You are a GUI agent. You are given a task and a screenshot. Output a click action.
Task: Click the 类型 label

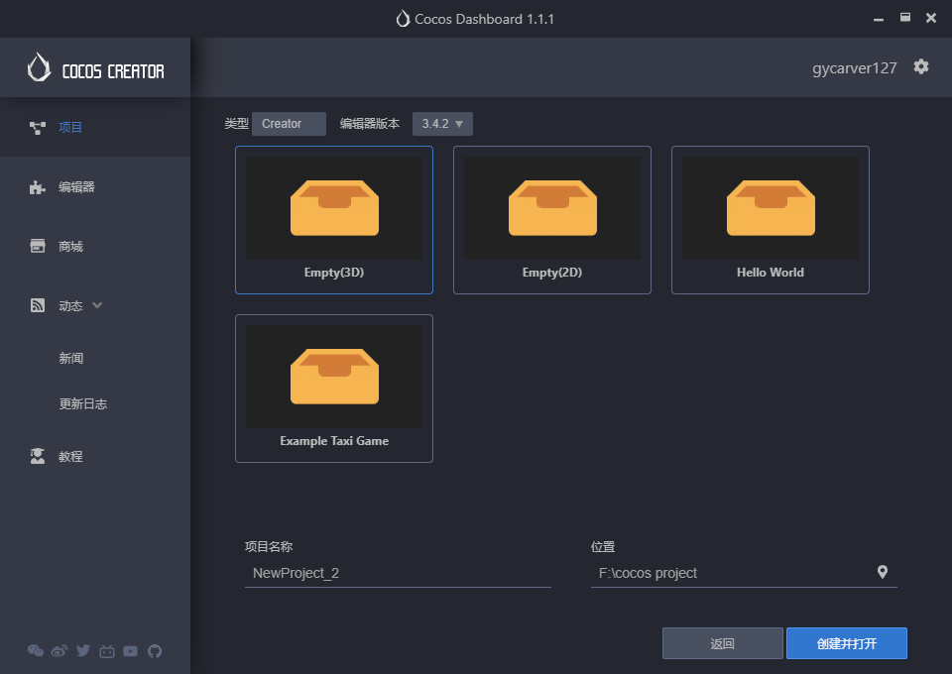236,124
